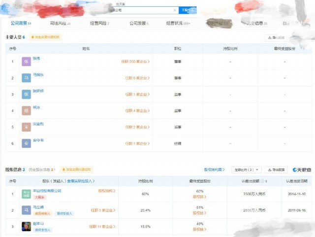Expand 股权结构 link for 丰山控股有限公司
The height and width of the screenshot is (237, 315).
tap(107, 191)
